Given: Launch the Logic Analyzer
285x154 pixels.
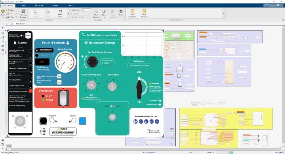Looking at the screenshot, I should pyautogui.click(x=144, y=13).
